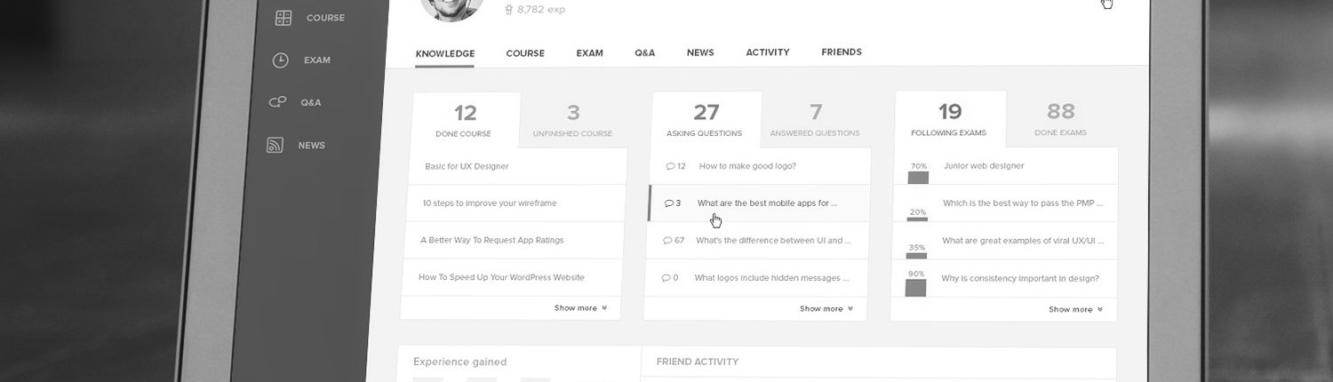
Task: View the Done Exams tab
Action: [1060, 120]
